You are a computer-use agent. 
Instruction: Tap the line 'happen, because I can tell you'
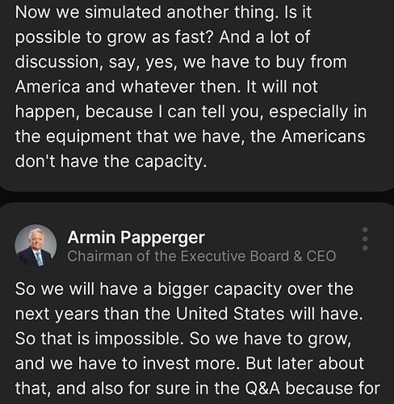[x=191, y=112]
